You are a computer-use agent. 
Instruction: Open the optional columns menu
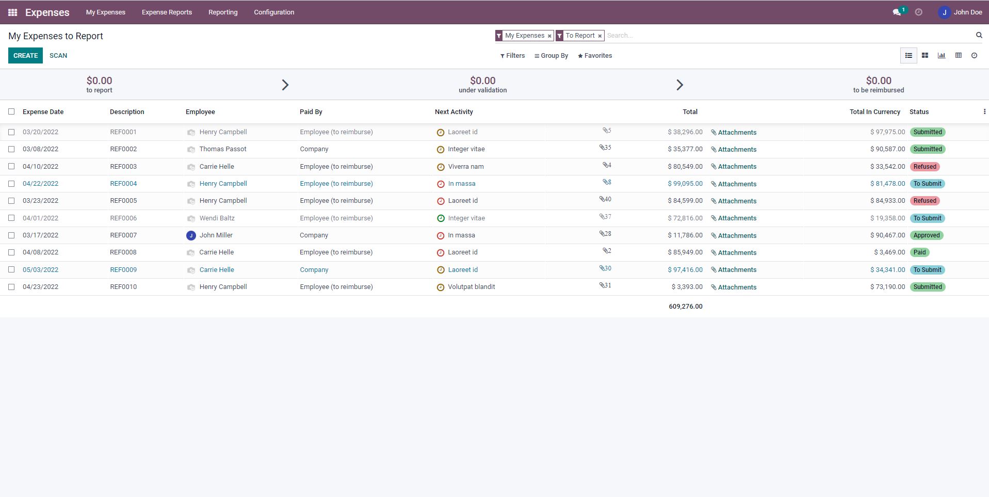pos(984,111)
